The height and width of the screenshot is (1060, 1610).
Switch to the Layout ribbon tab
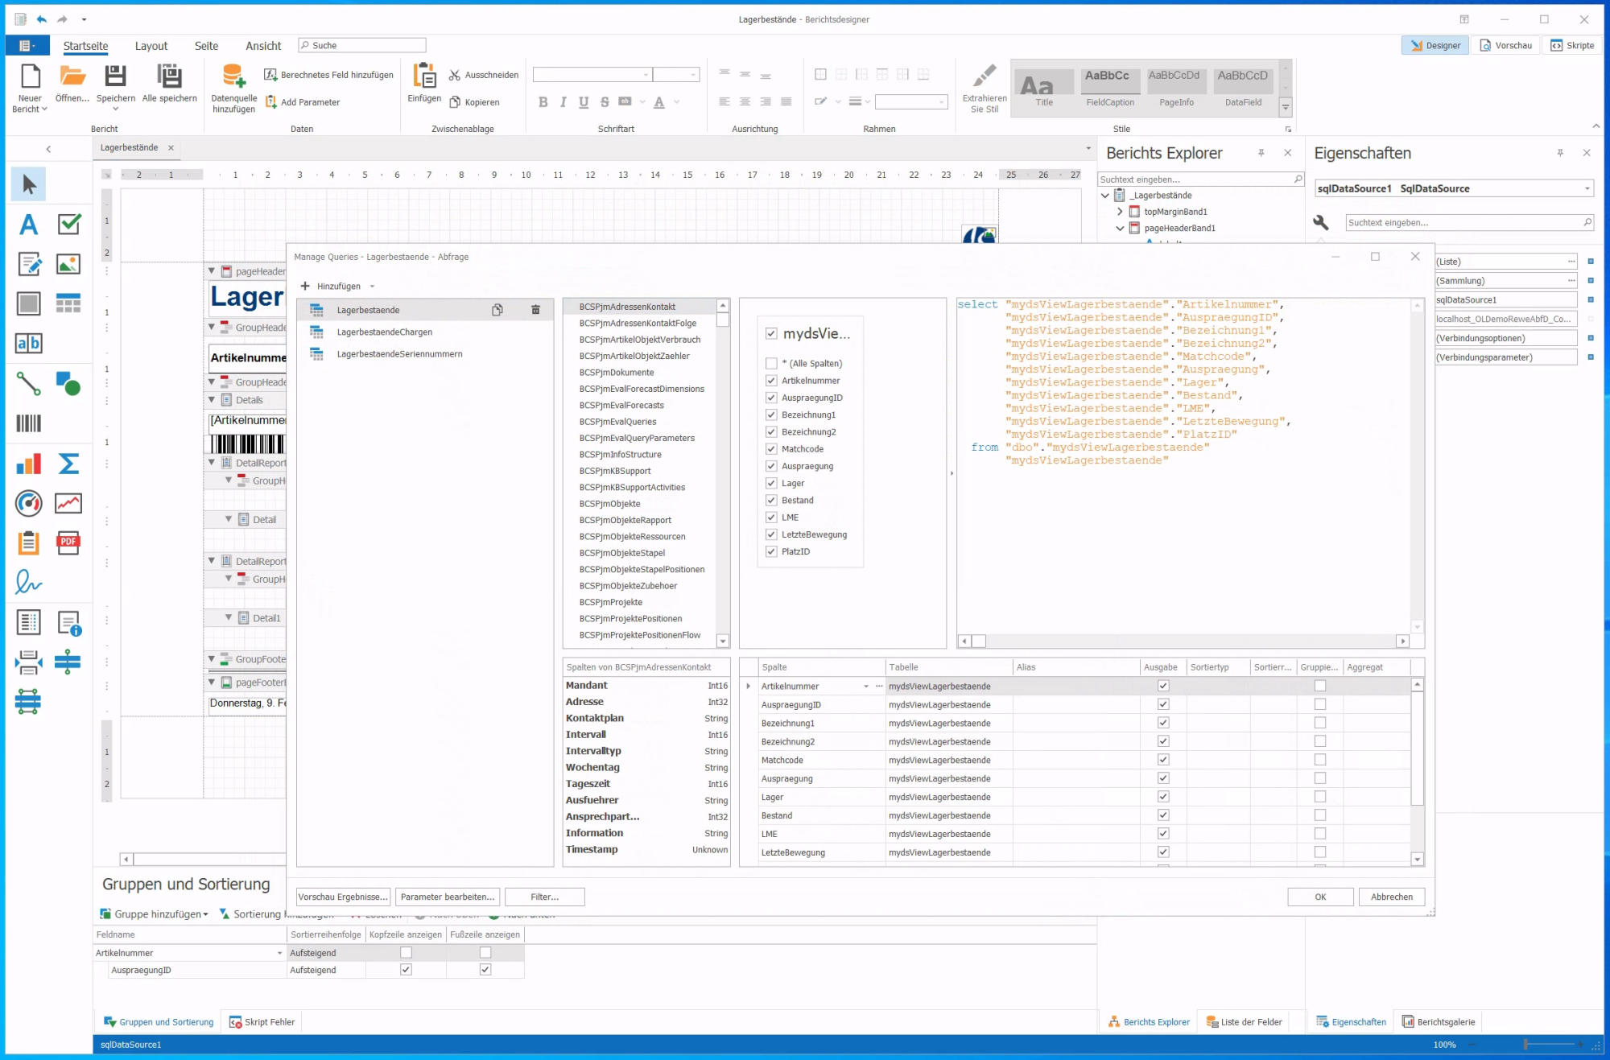click(x=151, y=46)
